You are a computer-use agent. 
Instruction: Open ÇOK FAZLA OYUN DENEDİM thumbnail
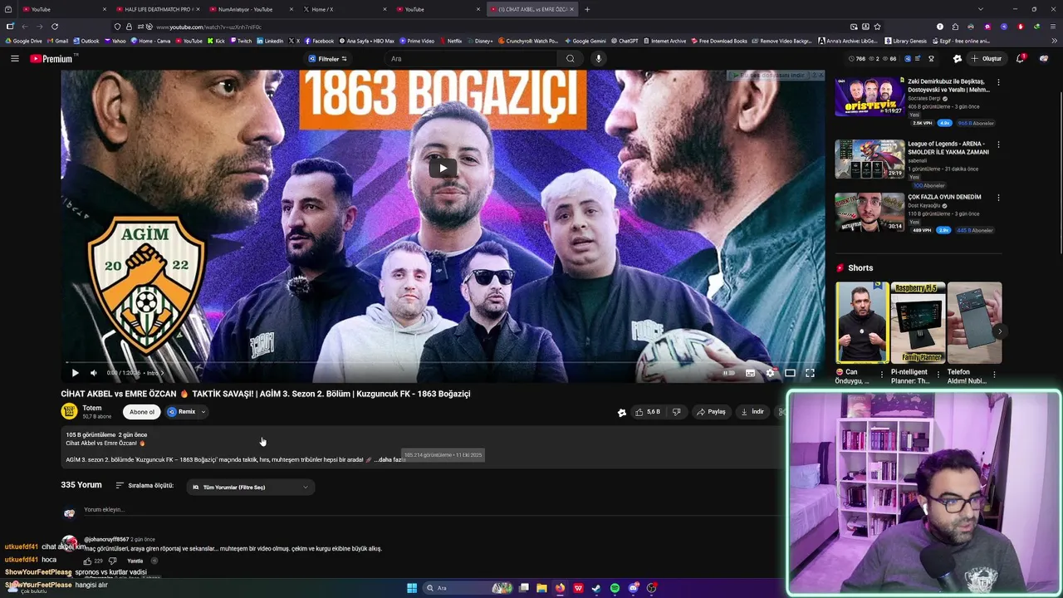click(870, 212)
